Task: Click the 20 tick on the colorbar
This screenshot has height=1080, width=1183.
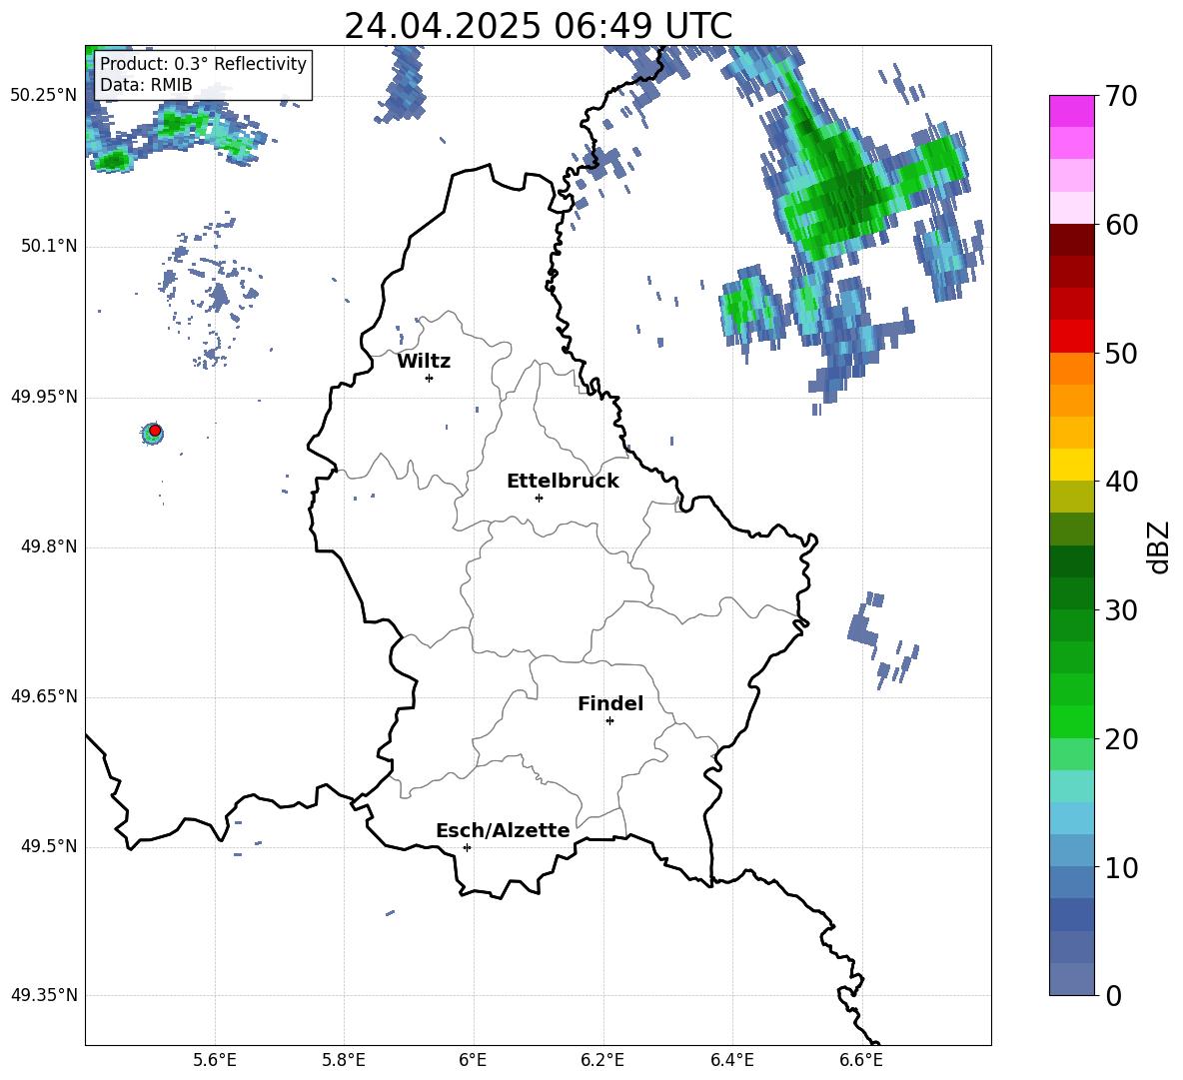Action: tap(1120, 739)
